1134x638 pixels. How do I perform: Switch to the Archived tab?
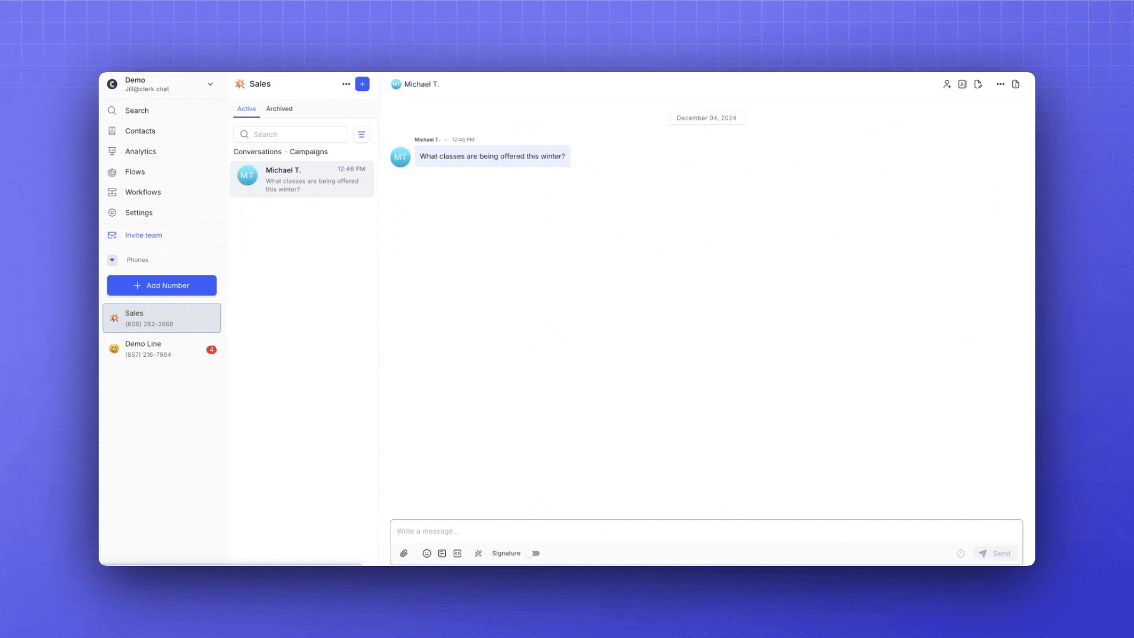[279, 109]
